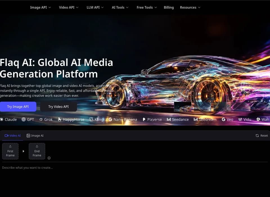270x197 pixels.
Task: Focus the 'Describe what you want to create' prompt field
Action: pos(135,168)
